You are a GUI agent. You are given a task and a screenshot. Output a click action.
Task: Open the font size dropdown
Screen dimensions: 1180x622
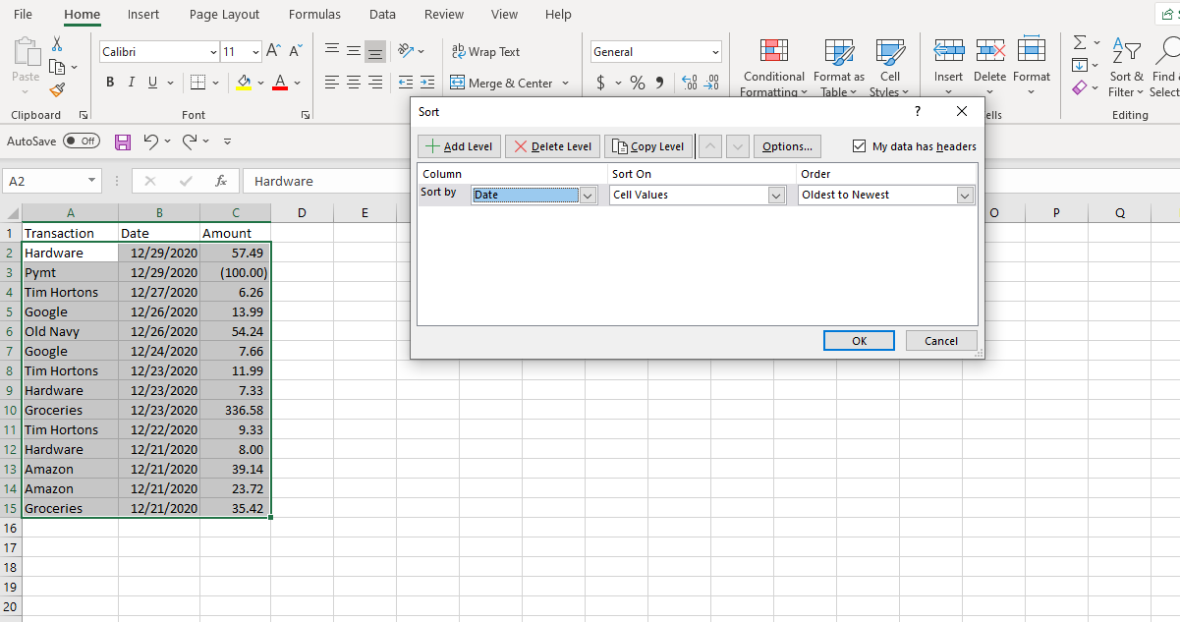click(256, 51)
